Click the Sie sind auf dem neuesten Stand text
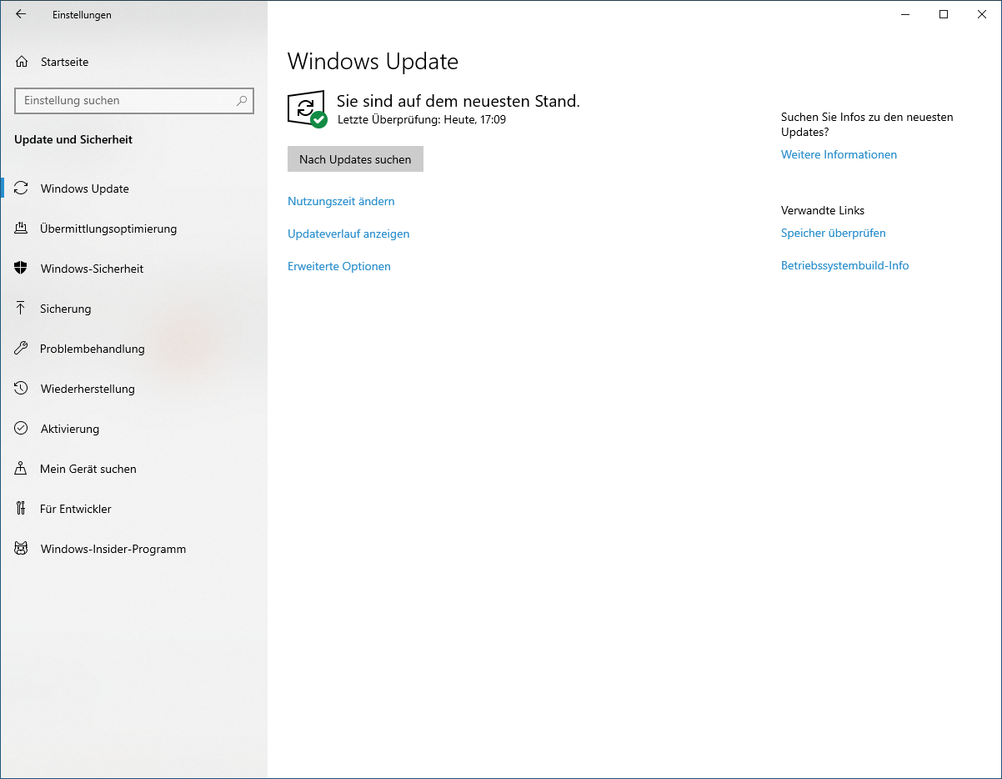This screenshot has width=1002, height=779. 458,101
